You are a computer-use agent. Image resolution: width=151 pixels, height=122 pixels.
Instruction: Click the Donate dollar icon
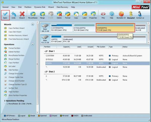[x=131, y=14]
